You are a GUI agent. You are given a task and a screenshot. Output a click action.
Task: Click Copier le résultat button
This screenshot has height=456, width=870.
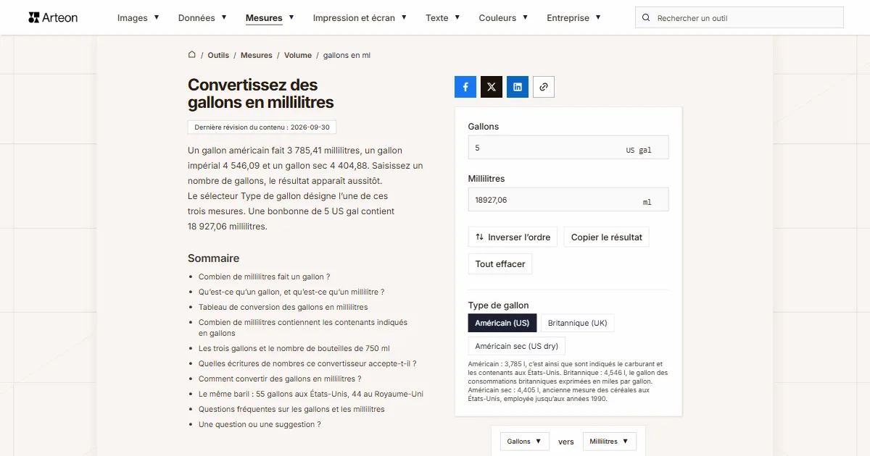click(607, 237)
